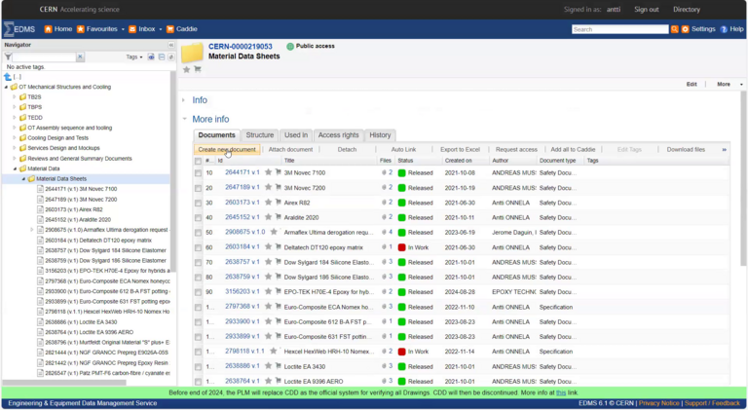
Task: Expand the TB2S folder in tree
Action: 15,96
